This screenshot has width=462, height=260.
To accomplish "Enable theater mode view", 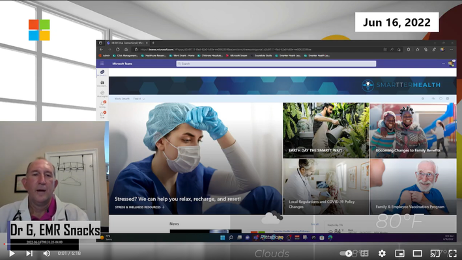I will 417,253.
